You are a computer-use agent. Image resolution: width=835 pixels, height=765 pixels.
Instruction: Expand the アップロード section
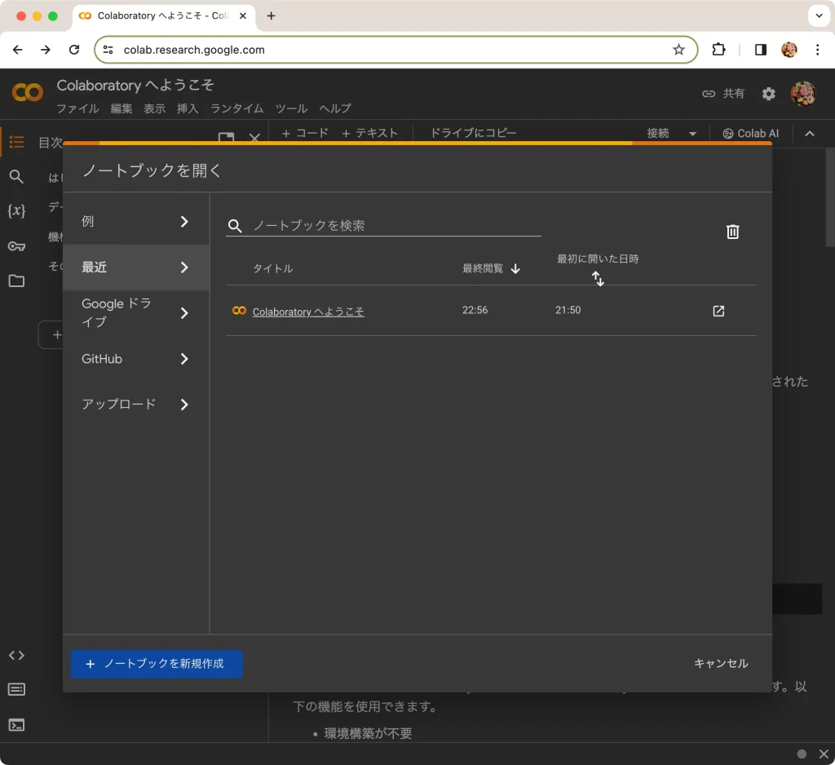[x=136, y=405]
